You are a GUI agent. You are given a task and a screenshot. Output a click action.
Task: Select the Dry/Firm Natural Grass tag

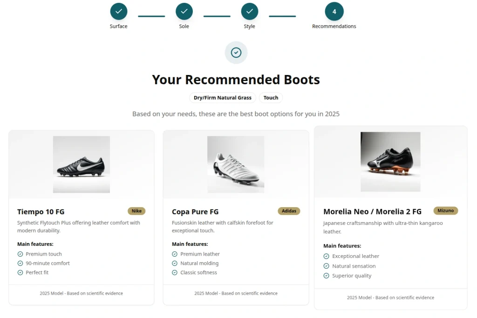pyautogui.click(x=222, y=98)
